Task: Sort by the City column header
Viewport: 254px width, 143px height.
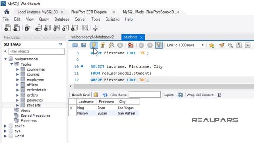Action: 128,102
